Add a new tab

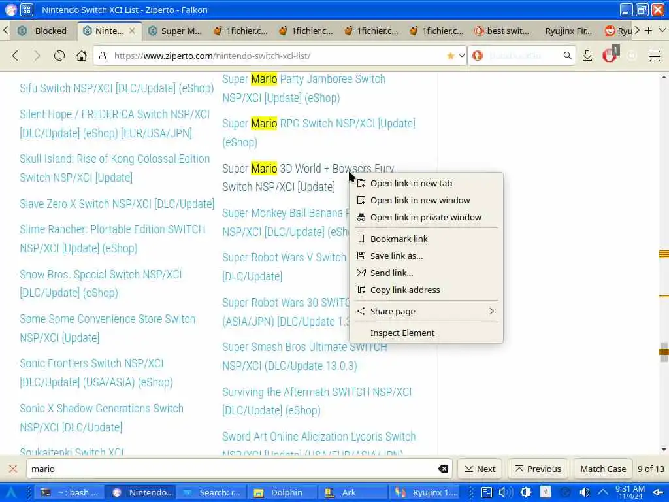(649, 30)
